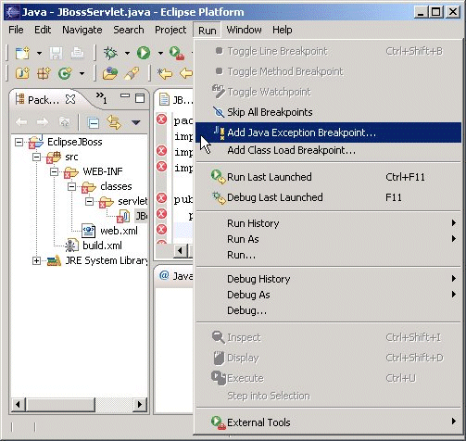Screen dimensions: 466x441
Task: Click the Debug bug icon in toolbar
Action: [x=111, y=53]
